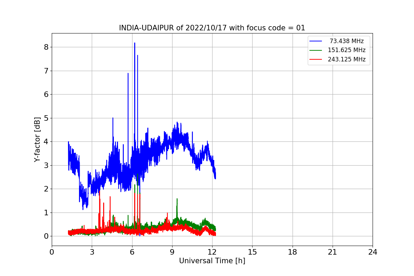The height and width of the screenshot is (276, 414).
Task: Click y-axis tick label 4
Action: coord(46,141)
